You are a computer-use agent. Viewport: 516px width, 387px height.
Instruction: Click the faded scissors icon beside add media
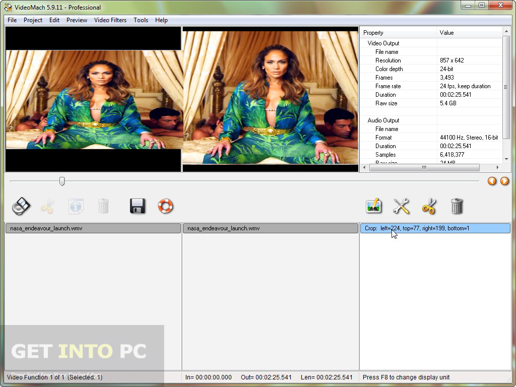[47, 206]
